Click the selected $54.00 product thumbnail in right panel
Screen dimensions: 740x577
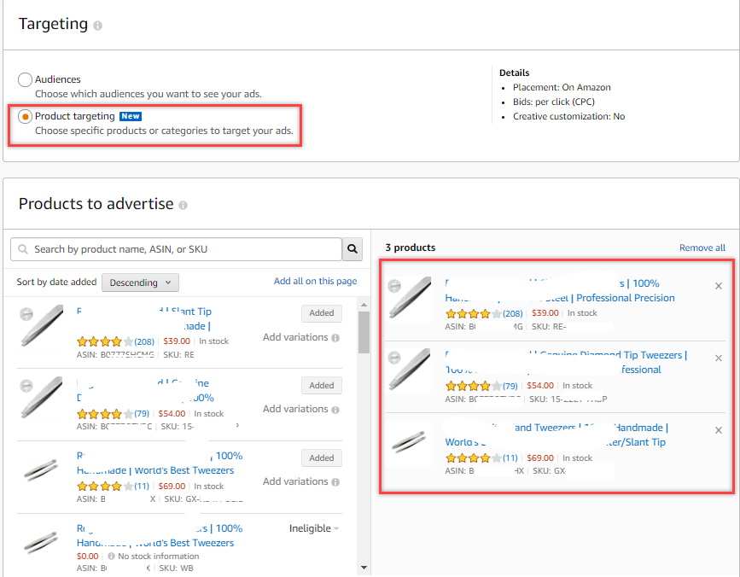click(409, 370)
